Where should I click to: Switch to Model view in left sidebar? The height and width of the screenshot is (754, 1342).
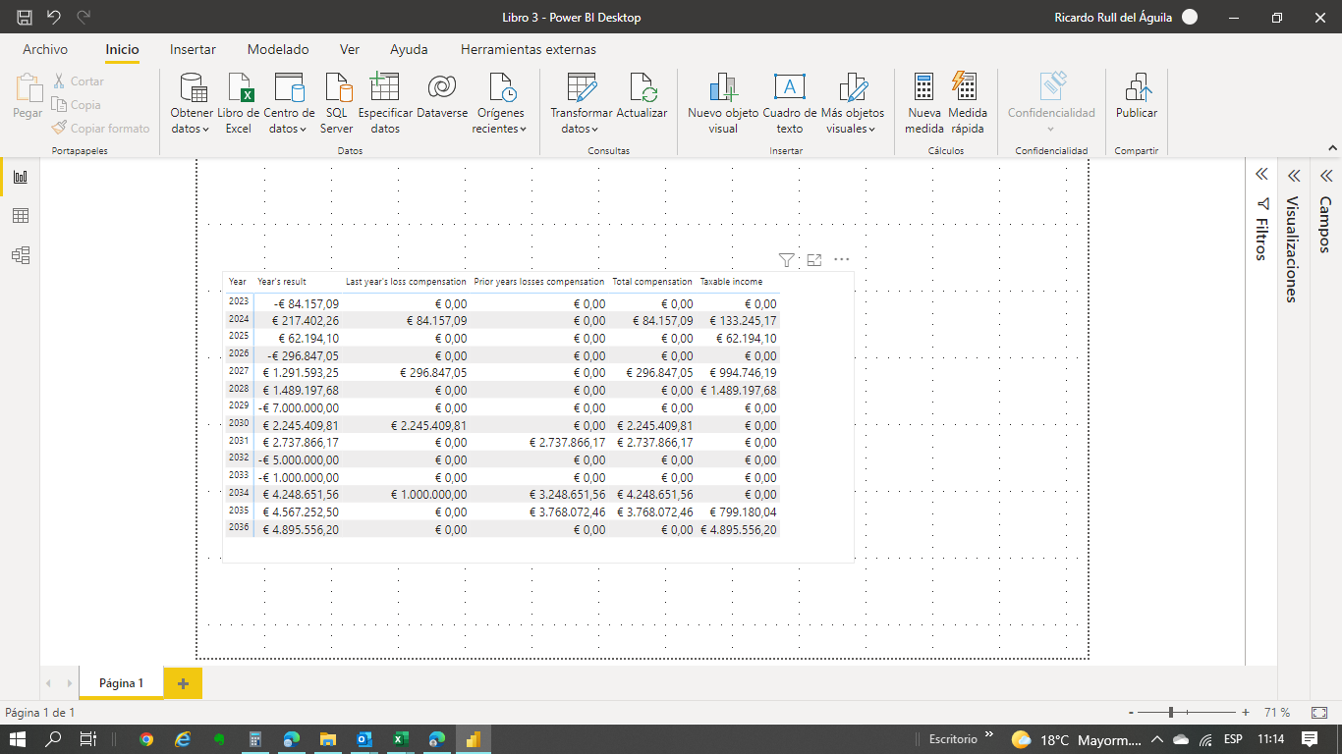coord(21,255)
